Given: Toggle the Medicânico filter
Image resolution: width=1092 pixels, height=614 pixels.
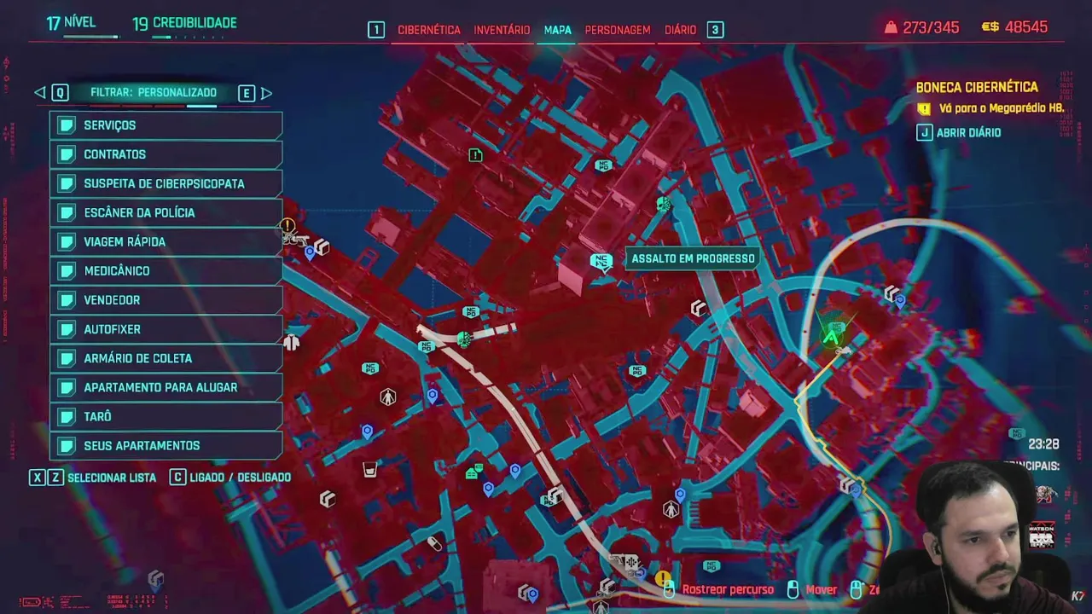Looking at the screenshot, I should [166, 270].
